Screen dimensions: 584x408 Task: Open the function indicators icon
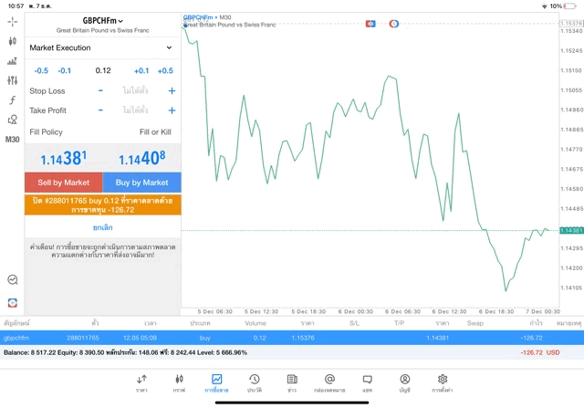click(x=12, y=99)
